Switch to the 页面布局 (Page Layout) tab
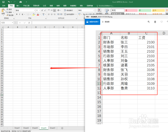 click(36, 6)
